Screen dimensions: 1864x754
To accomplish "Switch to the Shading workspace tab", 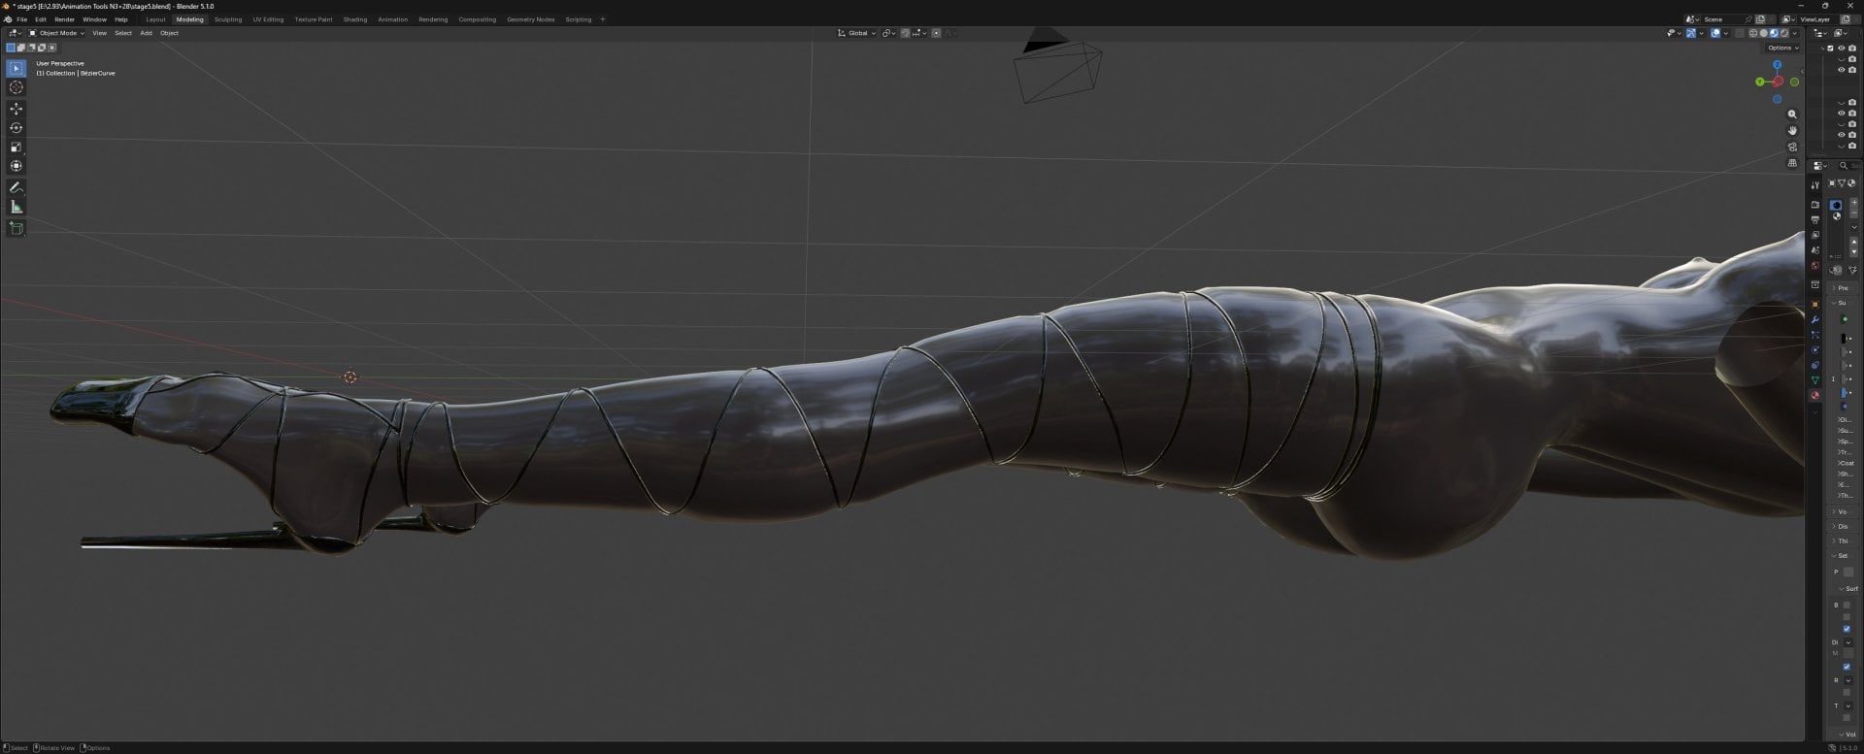I will (354, 19).
